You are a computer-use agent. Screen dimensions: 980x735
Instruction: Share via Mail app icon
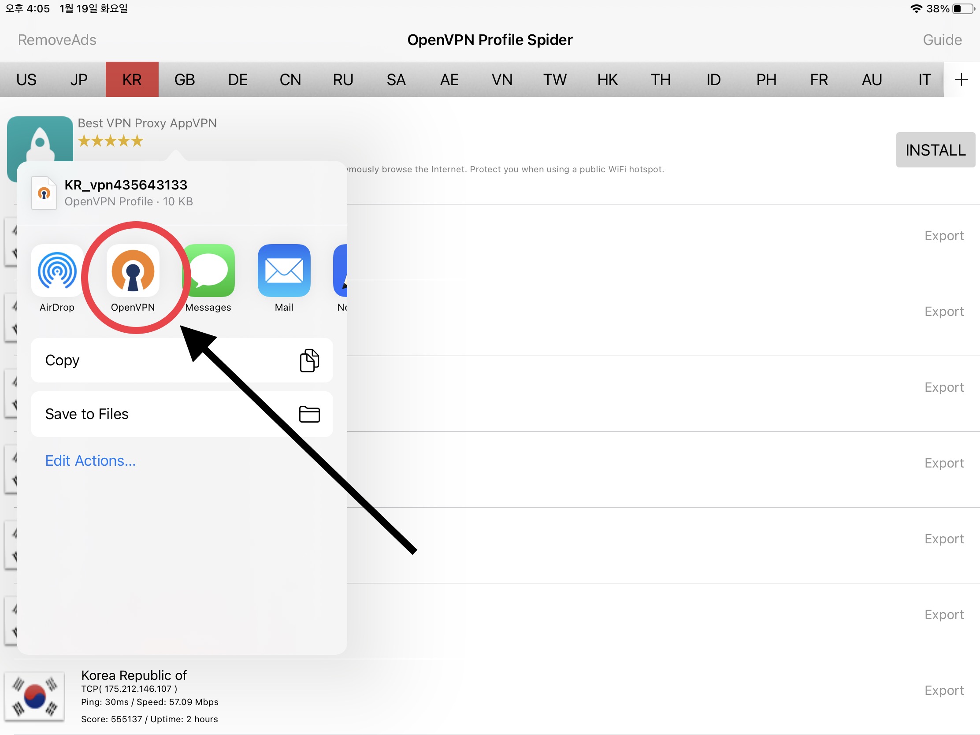(284, 271)
